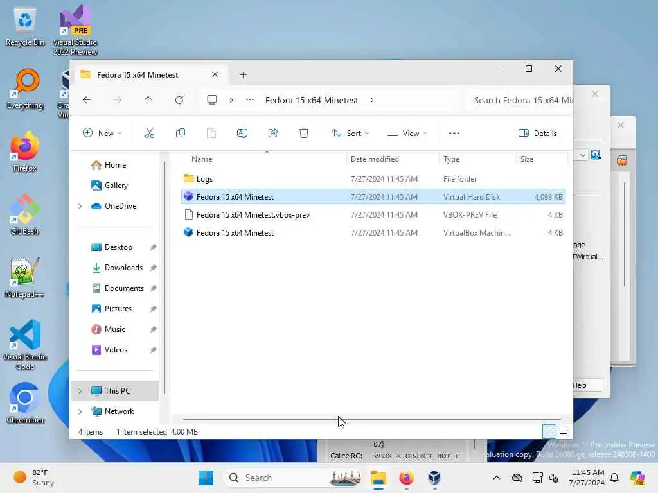The width and height of the screenshot is (658, 493).
Task: Expand the Network tree node
Action: [80, 411]
